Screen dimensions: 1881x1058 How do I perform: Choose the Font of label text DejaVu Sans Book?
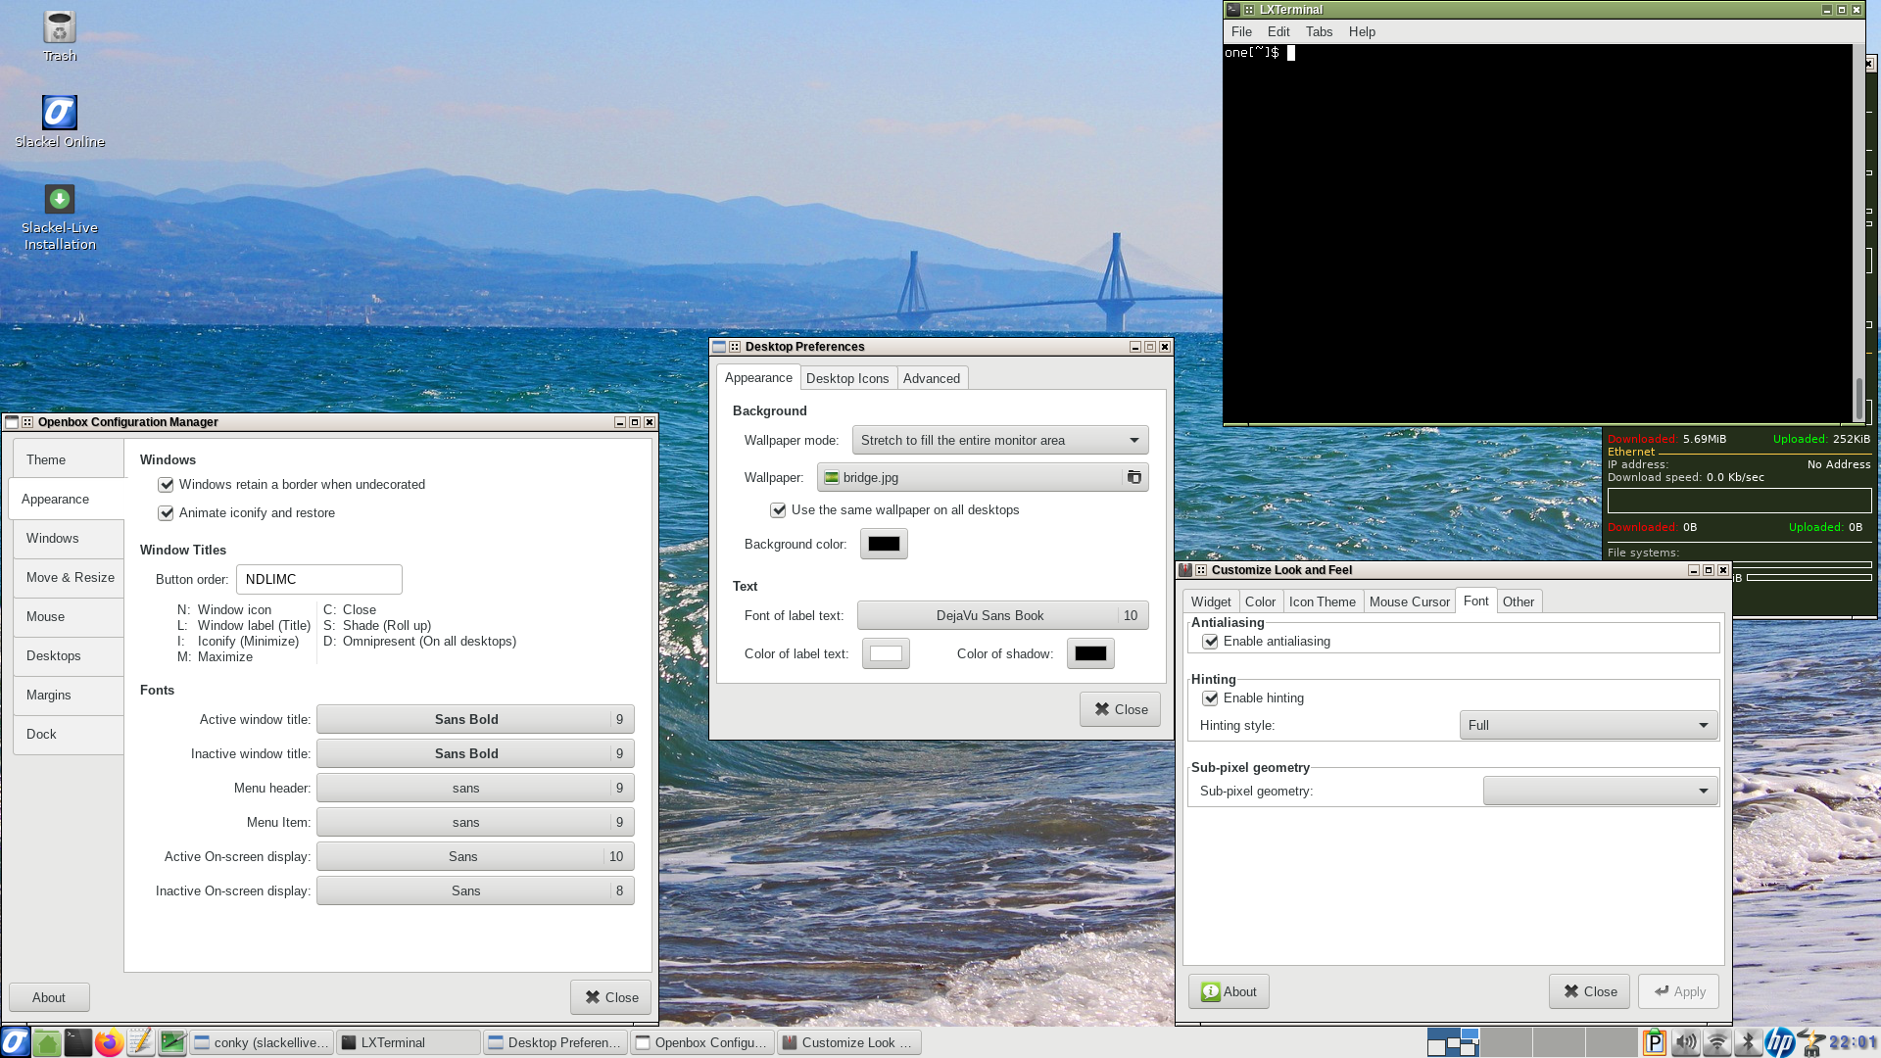[x=1002, y=615]
